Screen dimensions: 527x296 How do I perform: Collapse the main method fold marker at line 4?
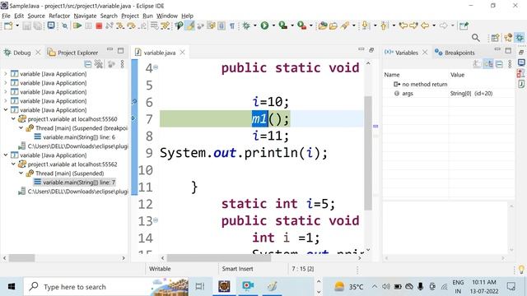(156, 67)
